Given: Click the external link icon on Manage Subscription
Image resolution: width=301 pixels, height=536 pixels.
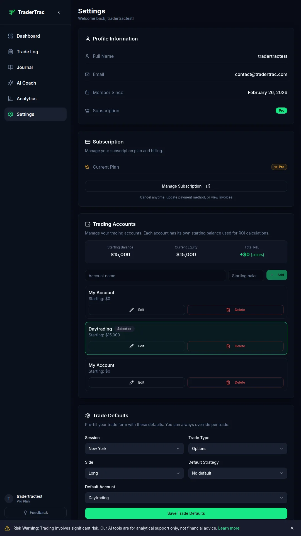Looking at the screenshot, I should (x=208, y=186).
